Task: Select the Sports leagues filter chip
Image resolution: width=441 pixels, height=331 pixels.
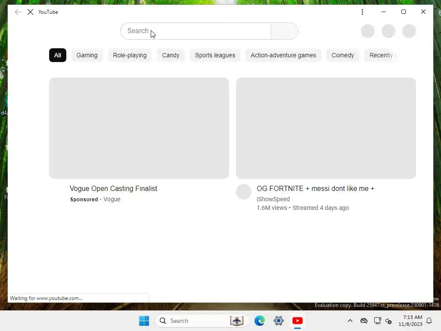Action: click(x=215, y=55)
